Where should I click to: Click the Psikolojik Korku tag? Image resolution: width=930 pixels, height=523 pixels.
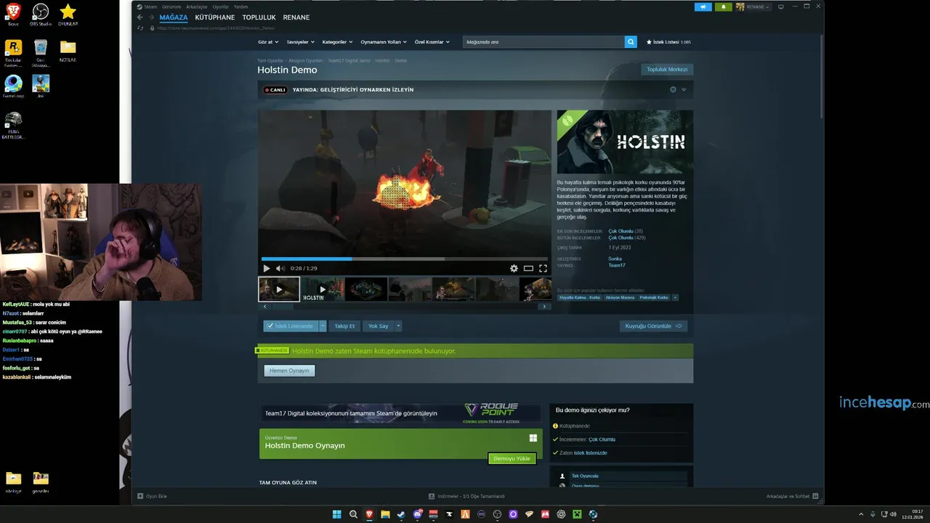(x=654, y=297)
